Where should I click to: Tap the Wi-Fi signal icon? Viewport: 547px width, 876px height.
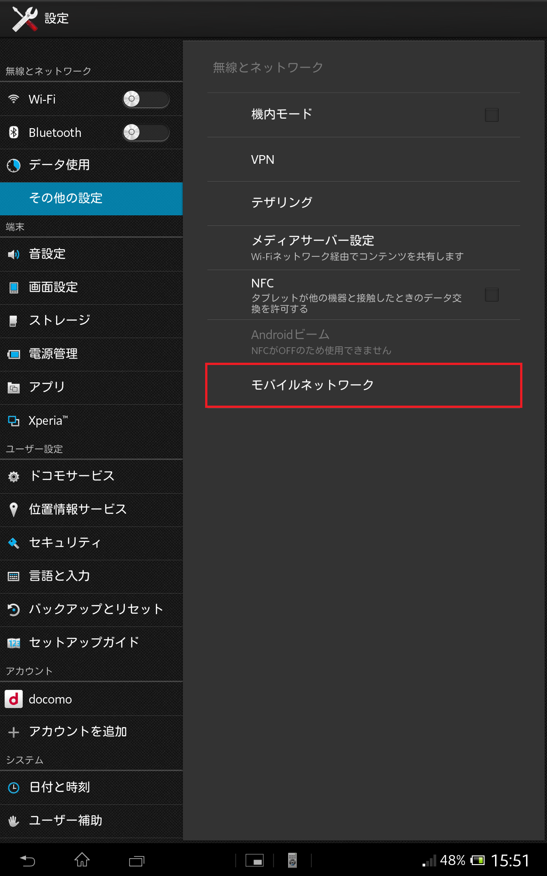click(14, 99)
